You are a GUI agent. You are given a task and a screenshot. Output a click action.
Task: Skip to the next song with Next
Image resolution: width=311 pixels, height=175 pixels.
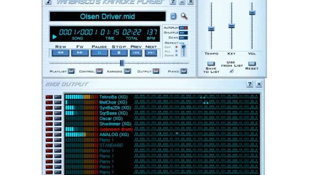(151, 53)
